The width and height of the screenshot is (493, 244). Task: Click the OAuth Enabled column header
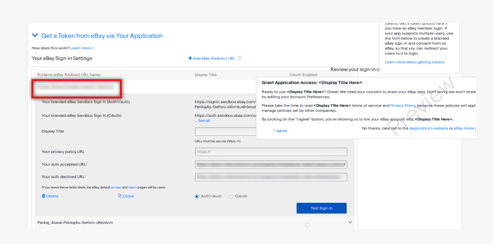[x=303, y=74]
